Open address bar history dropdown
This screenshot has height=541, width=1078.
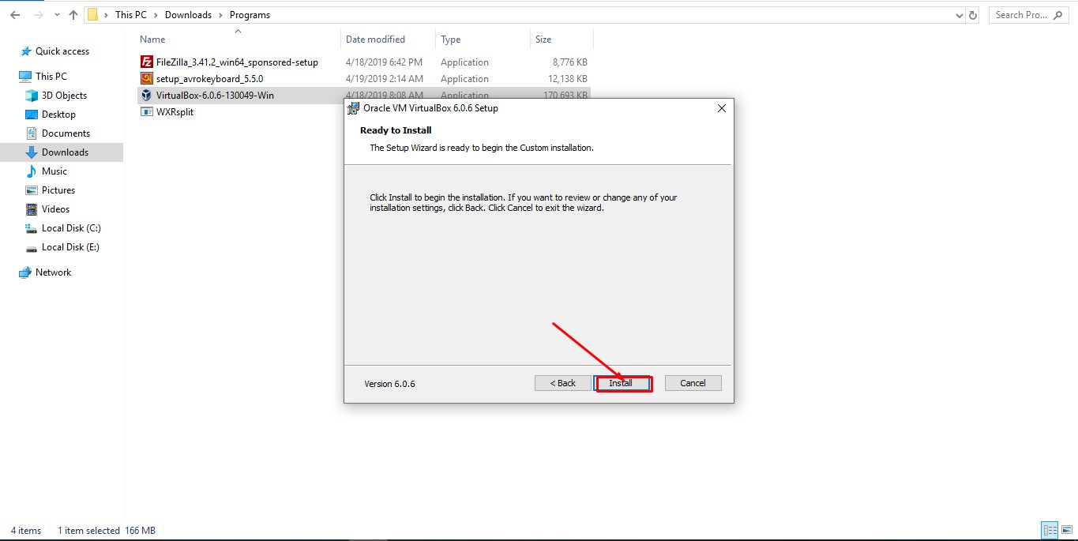click(959, 15)
